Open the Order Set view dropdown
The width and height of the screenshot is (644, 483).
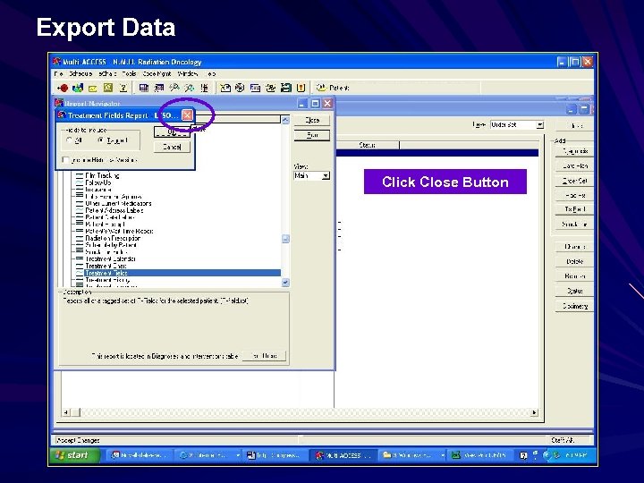[540, 125]
